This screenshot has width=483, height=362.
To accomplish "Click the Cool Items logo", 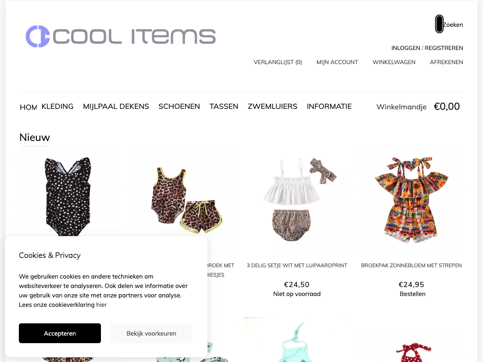I will [x=121, y=36].
